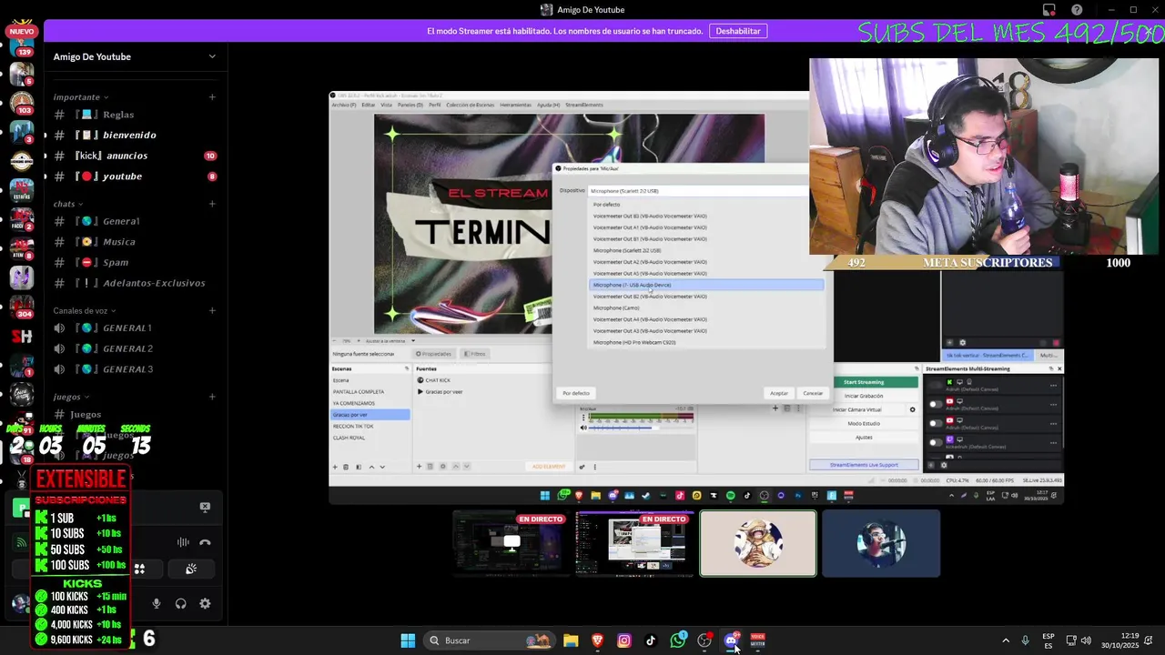
Task: Select Microphone (Camo) in device list
Action: (x=706, y=307)
